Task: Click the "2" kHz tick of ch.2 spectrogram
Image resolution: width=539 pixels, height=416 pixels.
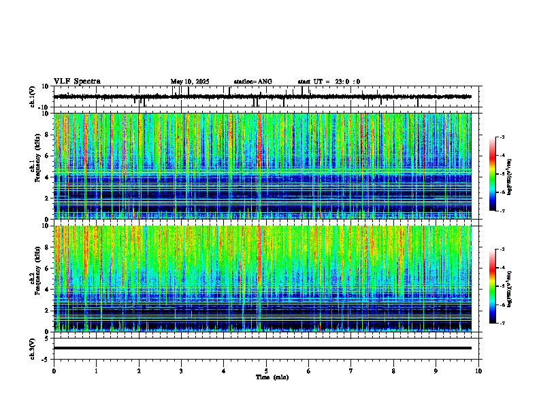Action: [x=48, y=311]
